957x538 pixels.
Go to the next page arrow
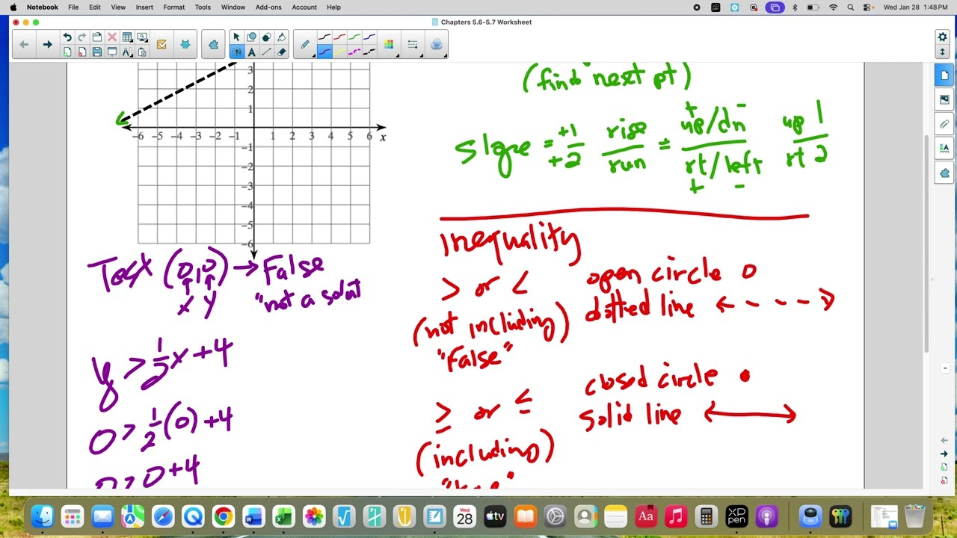pyautogui.click(x=47, y=45)
